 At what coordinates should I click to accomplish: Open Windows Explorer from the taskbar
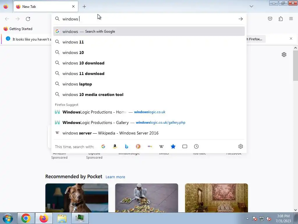click(x=62, y=218)
